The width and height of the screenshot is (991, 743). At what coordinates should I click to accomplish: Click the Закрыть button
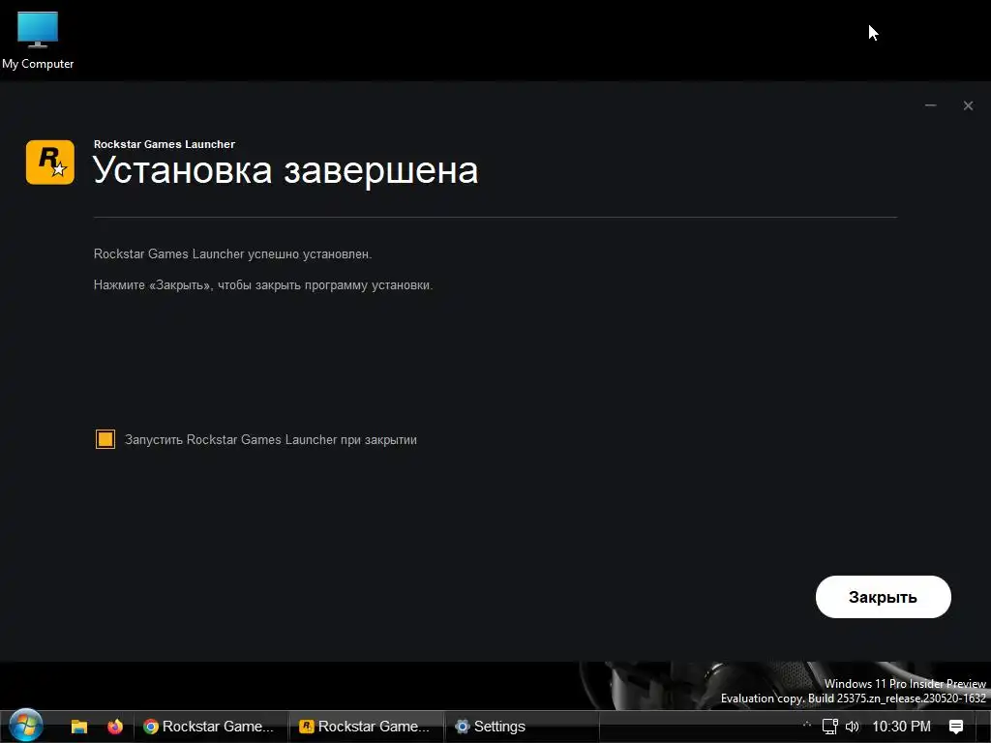pos(883,597)
